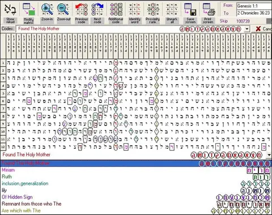Click the Save screen icon
272x215 pixels.
point(190,10)
